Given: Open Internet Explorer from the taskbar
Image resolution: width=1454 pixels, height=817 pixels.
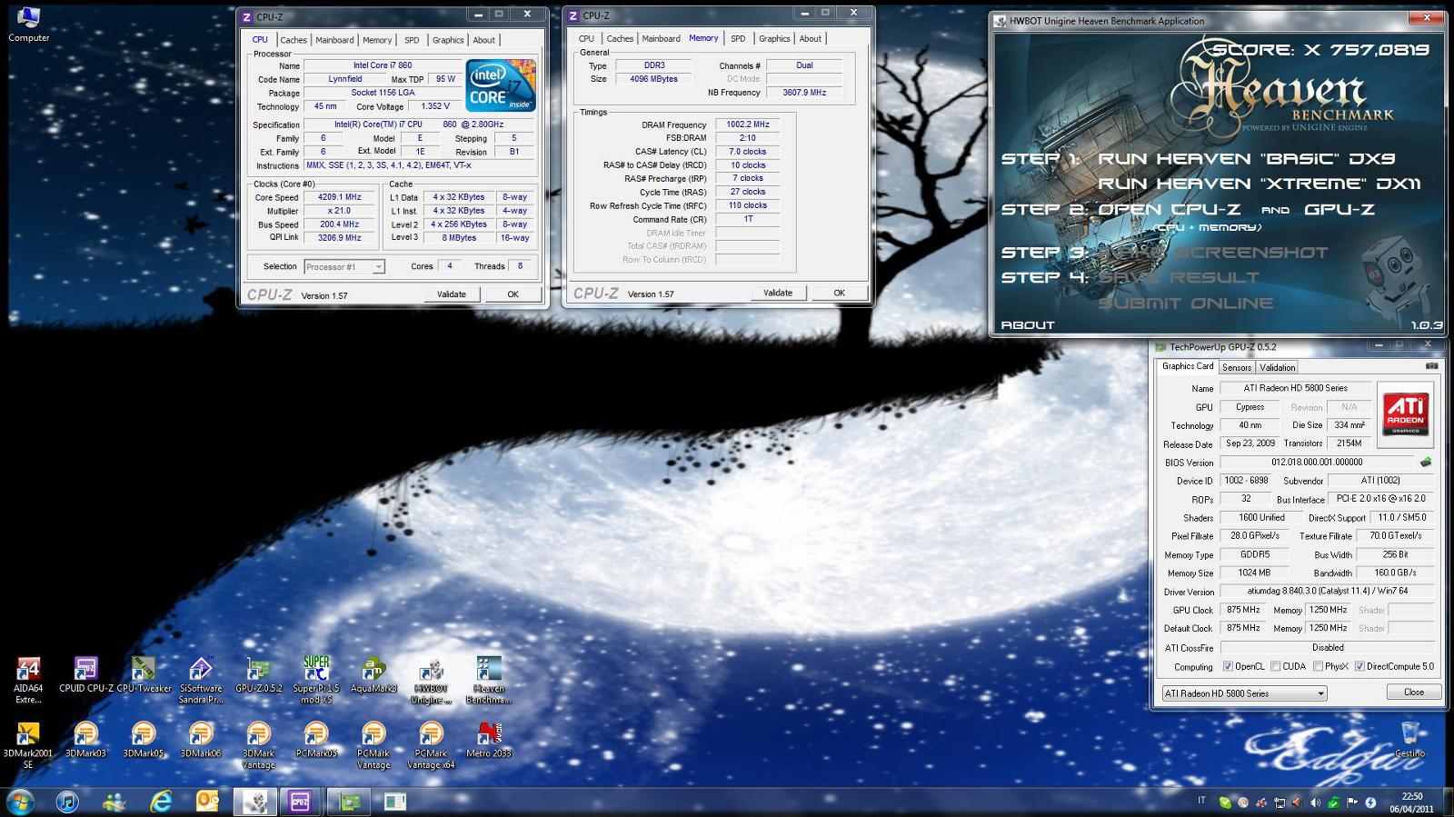Looking at the screenshot, I should click(x=161, y=802).
